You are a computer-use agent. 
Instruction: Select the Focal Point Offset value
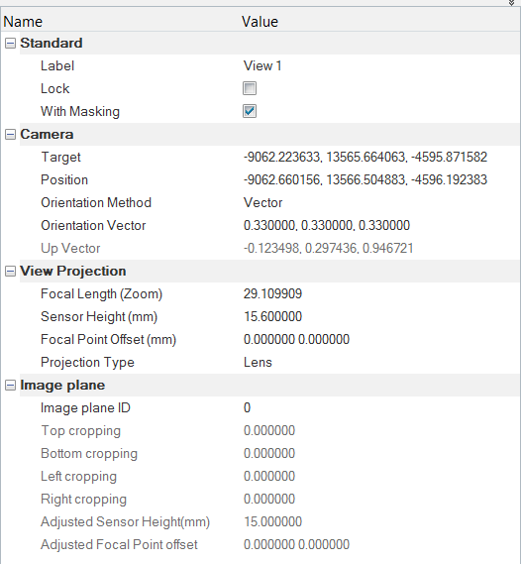coord(380,340)
